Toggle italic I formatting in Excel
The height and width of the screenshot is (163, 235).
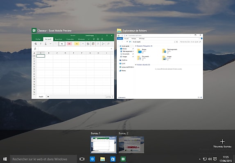click(41, 44)
